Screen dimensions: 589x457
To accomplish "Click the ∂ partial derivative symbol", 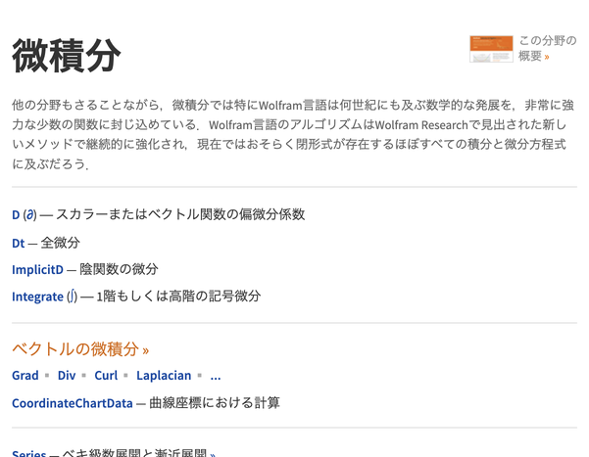I will (30, 215).
